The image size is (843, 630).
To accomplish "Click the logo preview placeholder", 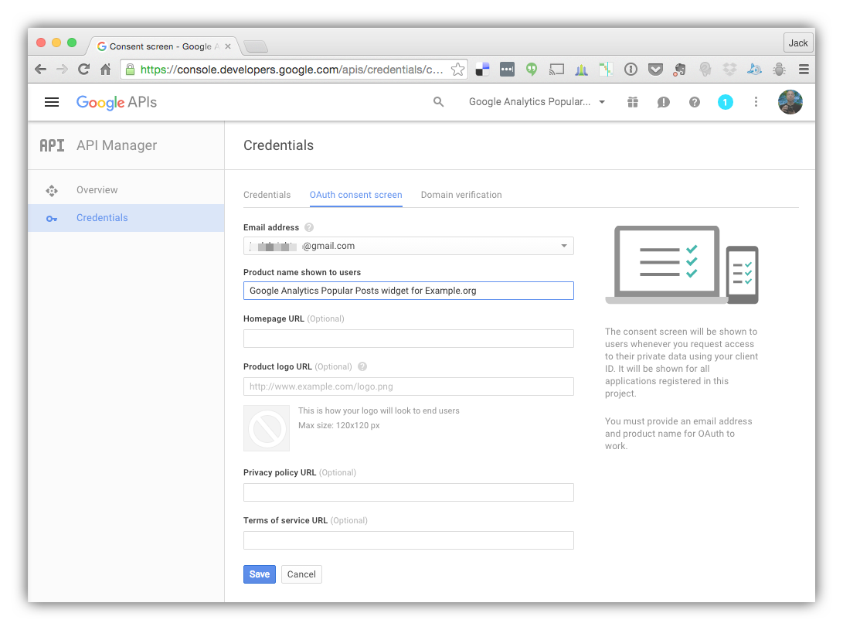I will point(267,428).
